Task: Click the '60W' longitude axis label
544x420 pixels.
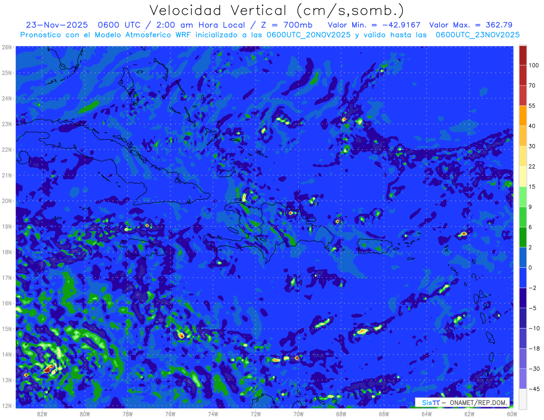Action: [x=512, y=414]
